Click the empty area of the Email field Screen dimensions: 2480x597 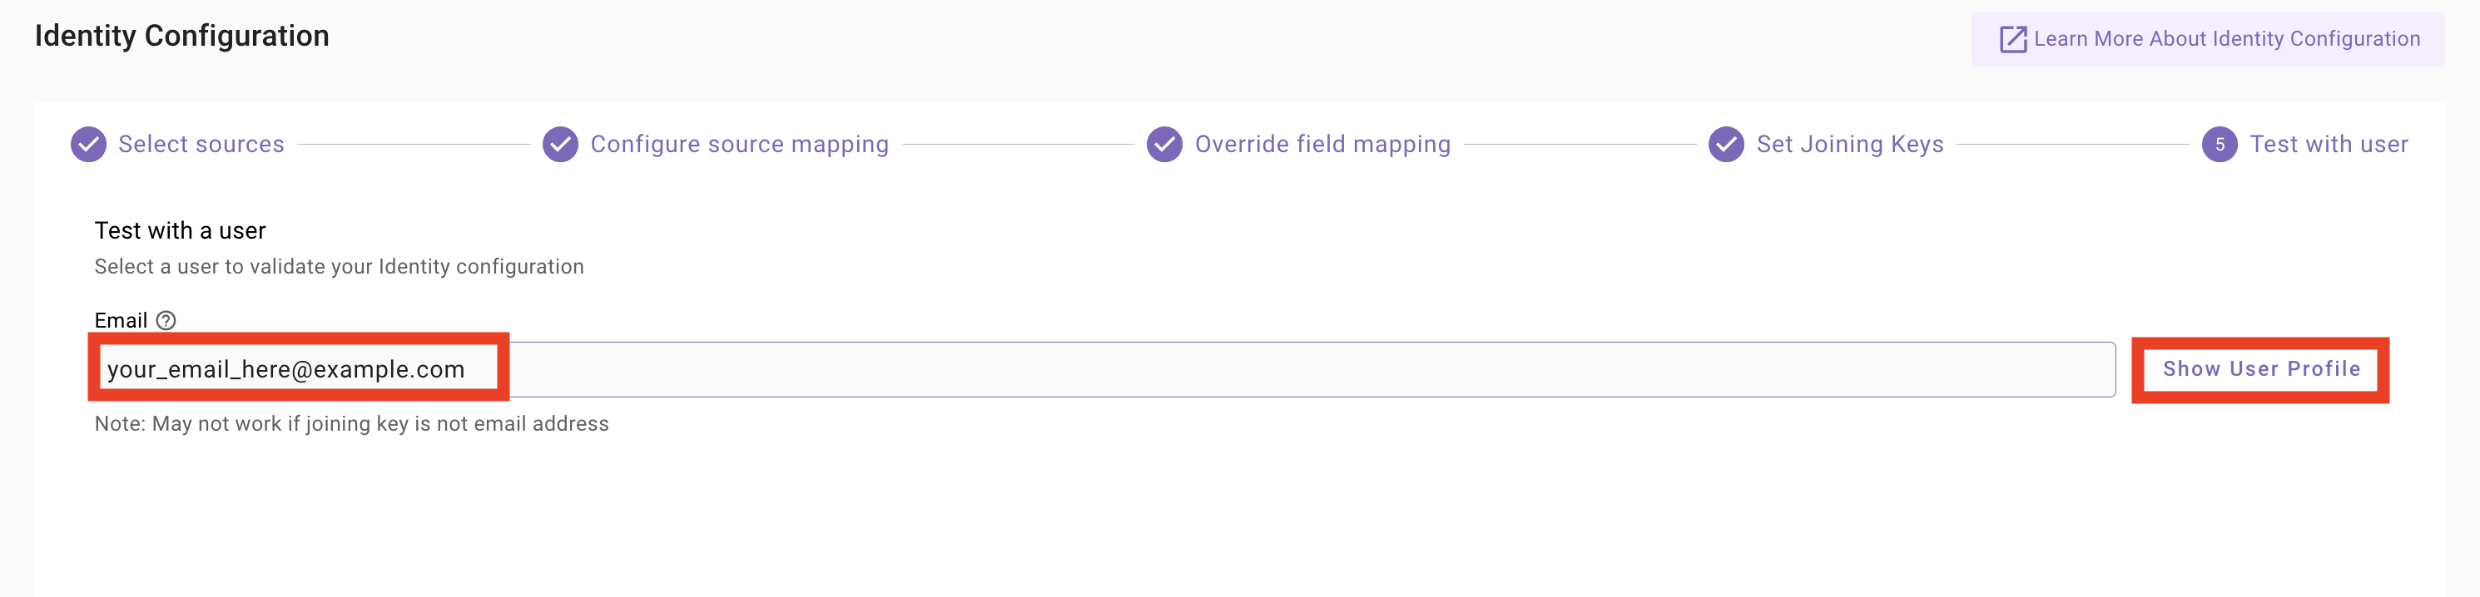[1309, 369]
